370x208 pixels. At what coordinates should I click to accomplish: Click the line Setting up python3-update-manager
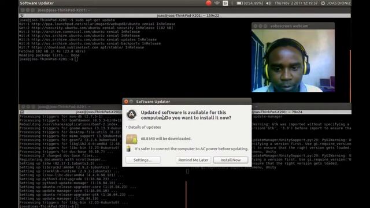click(x=71, y=183)
